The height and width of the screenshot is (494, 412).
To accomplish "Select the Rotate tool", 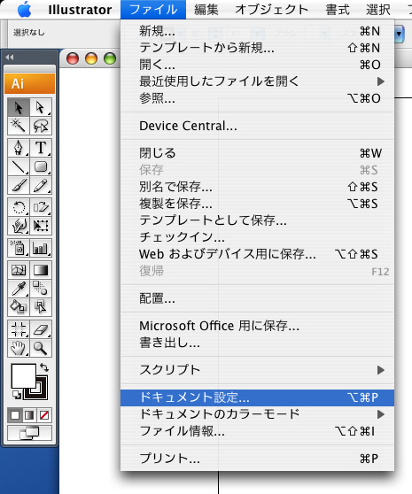I will (x=19, y=207).
